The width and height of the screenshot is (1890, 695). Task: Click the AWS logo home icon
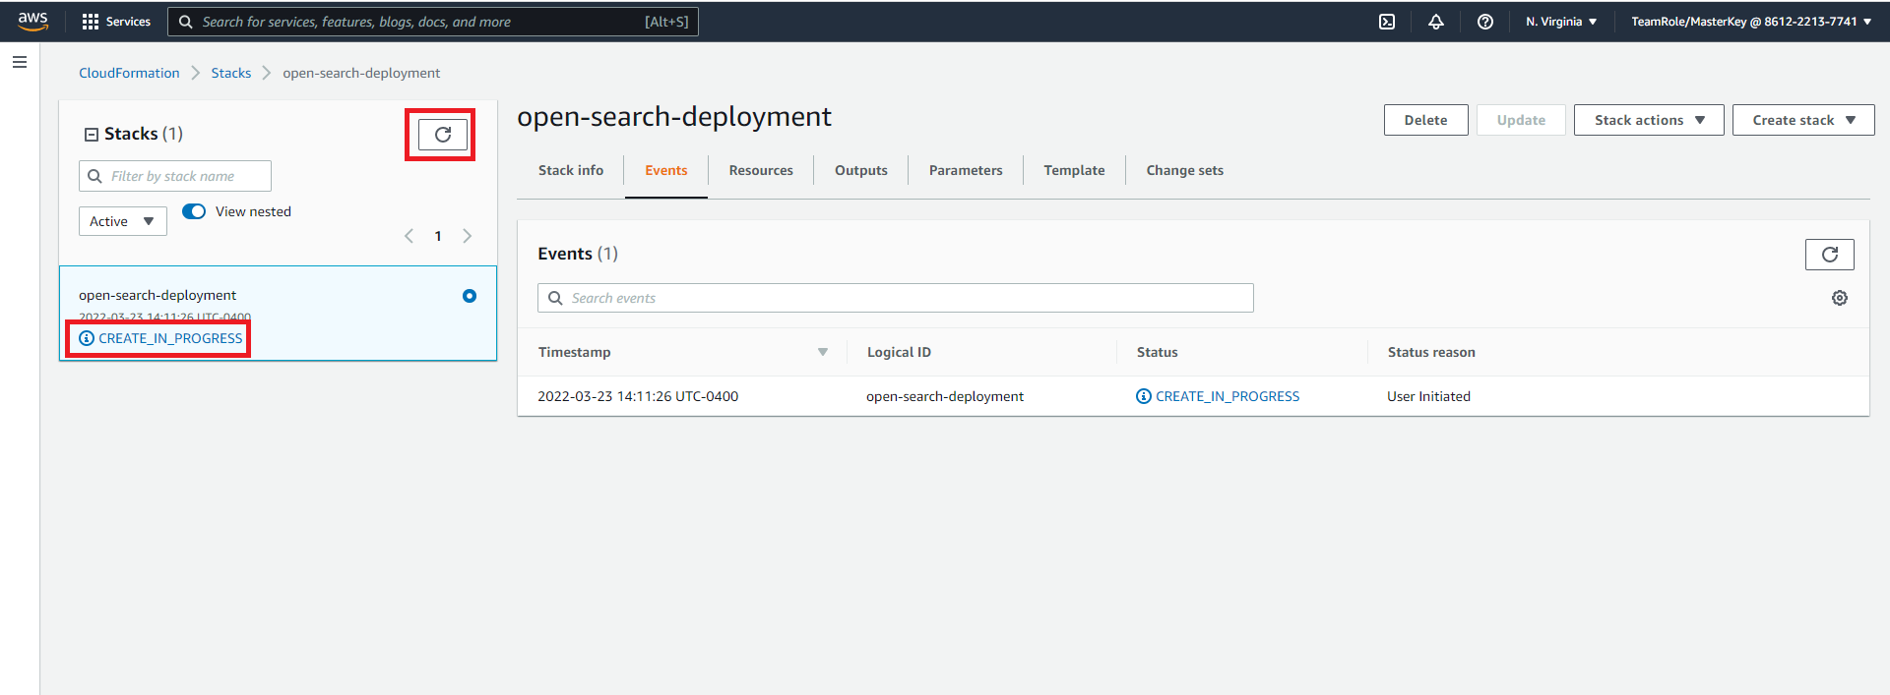32,21
